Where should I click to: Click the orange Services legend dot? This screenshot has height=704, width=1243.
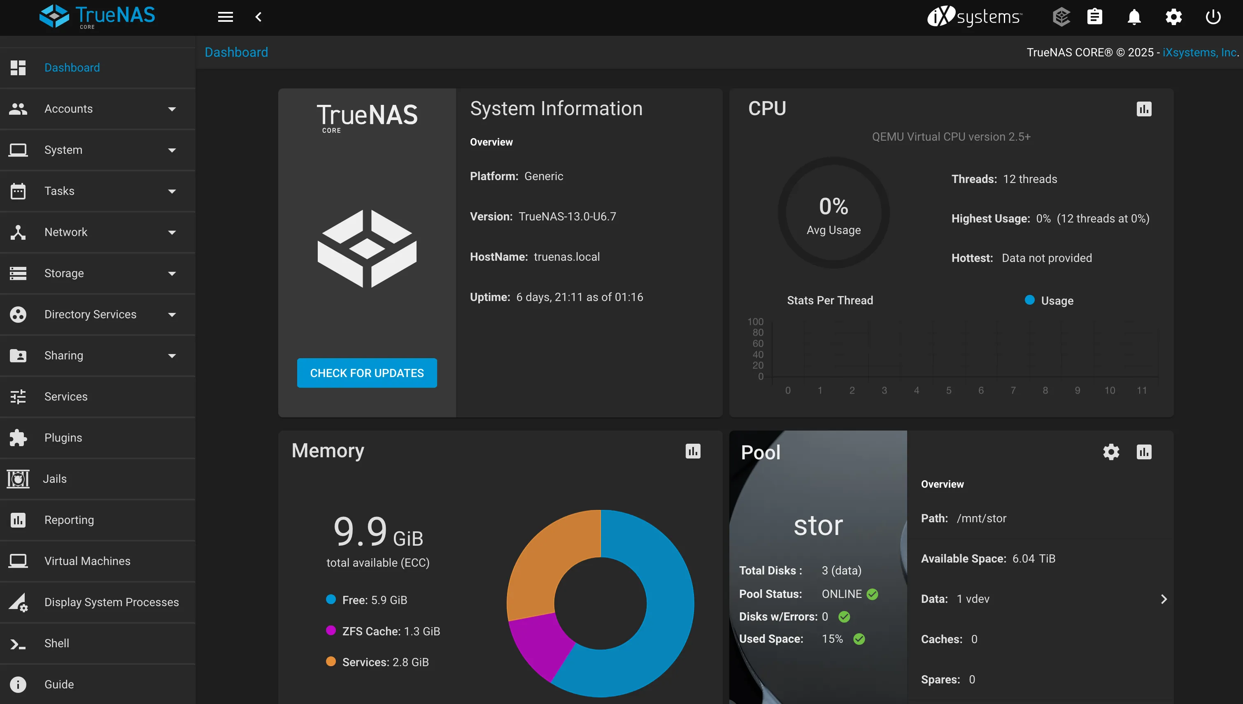pos(331,662)
